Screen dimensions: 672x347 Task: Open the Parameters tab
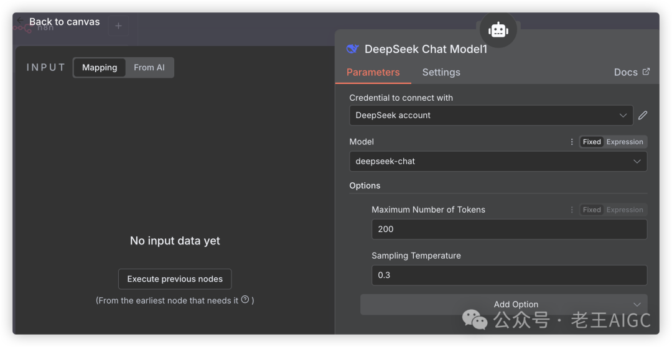tap(373, 72)
